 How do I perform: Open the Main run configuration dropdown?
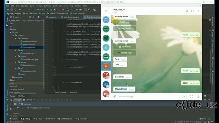pyautogui.click(x=39, y=10)
